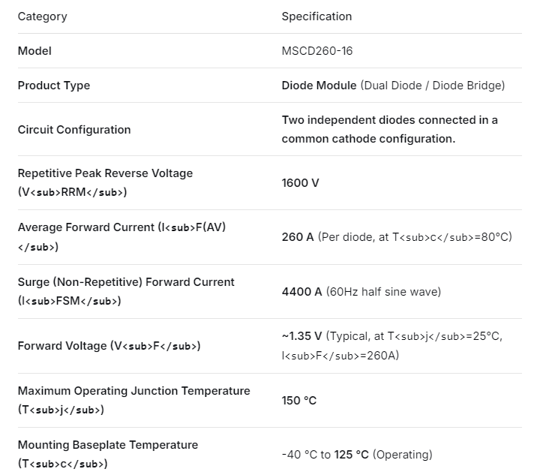This screenshot has height=475, width=546.
Task: Click the Category column header
Action: [x=43, y=17]
